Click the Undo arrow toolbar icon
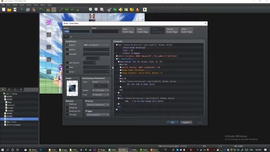The image size is (270, 152). (x=41, y=10)
